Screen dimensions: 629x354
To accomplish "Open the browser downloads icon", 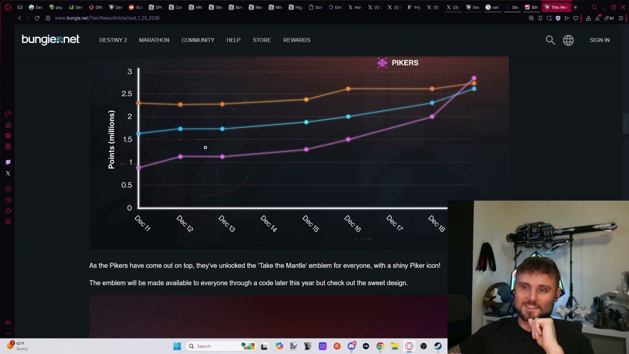I will click(x=598, y=18).
